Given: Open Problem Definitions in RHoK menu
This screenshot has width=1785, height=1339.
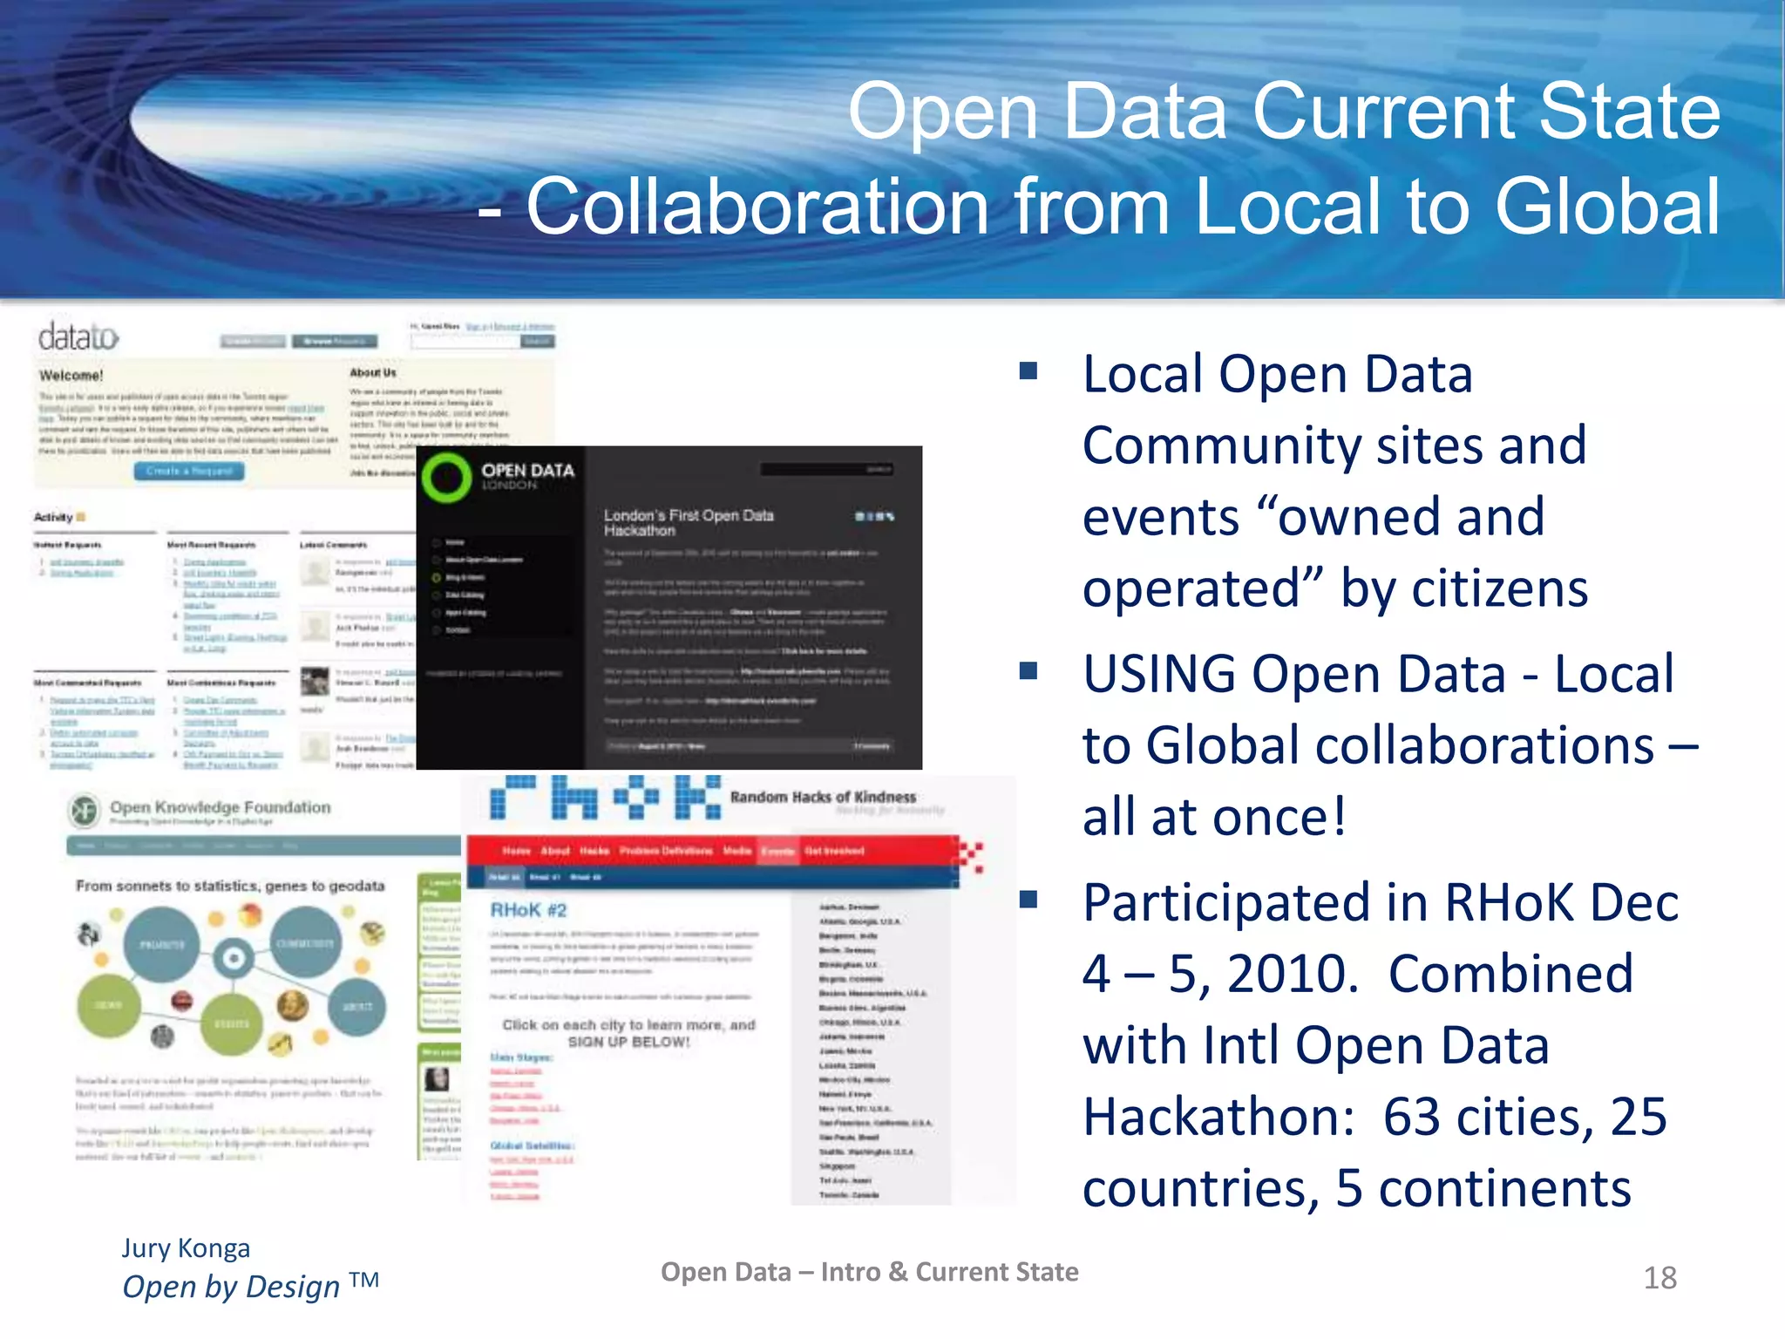Looking at the screenshot, I should coord(666,851).
